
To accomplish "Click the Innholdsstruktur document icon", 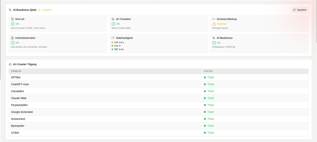I will coord(12,38).
